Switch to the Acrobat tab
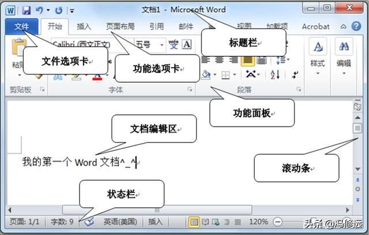 315,27
